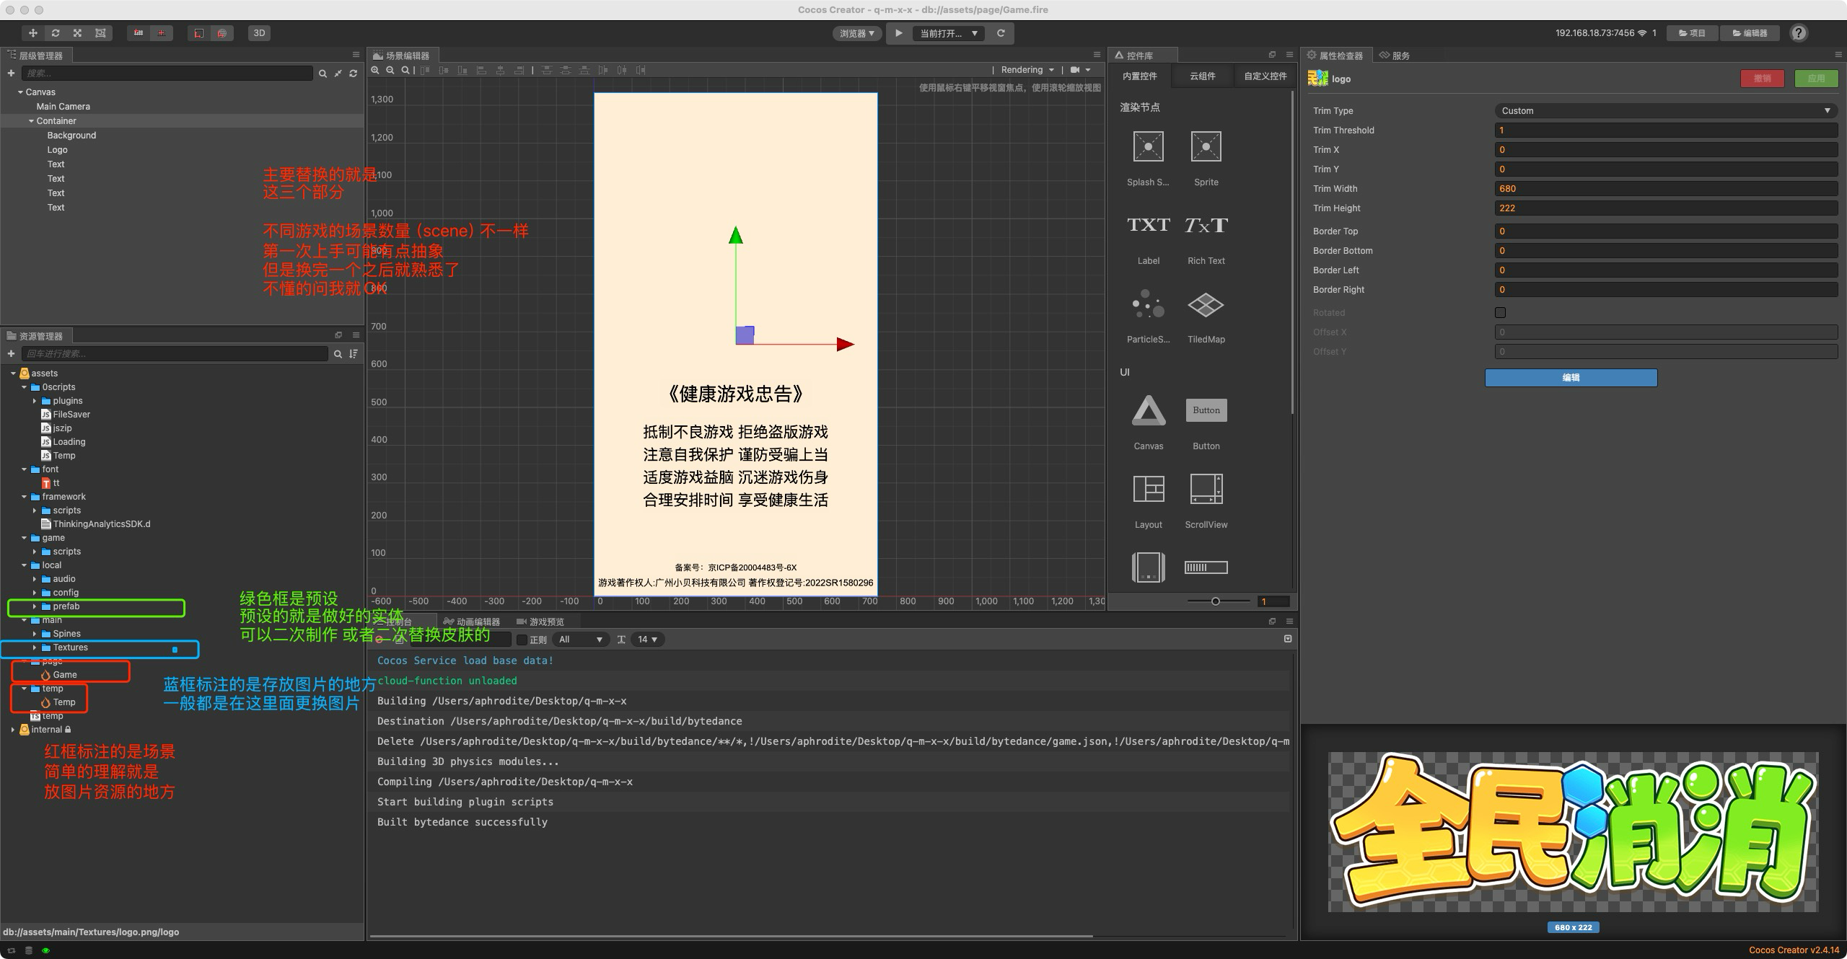
Task: Switch to the 云组件 tab
Action: (1202, 76)
